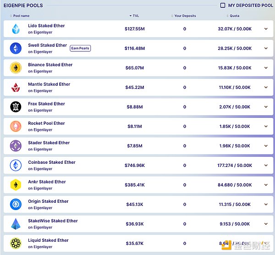Sort by Quota column header

[234, 16]
